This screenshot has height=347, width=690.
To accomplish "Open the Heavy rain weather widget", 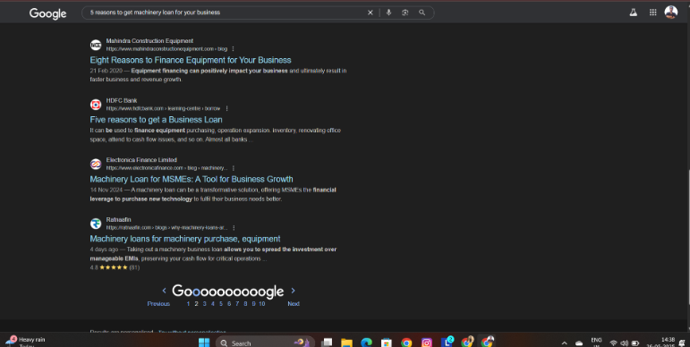I will pyautogui.click(x=26, y=342).
